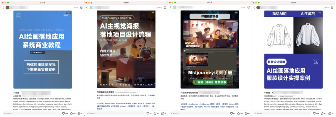Viewport: 336px width, 117px height.
Task: Toggle 已关注 follow button in Midjourney关键词分享 window
Action: [159, 7]
